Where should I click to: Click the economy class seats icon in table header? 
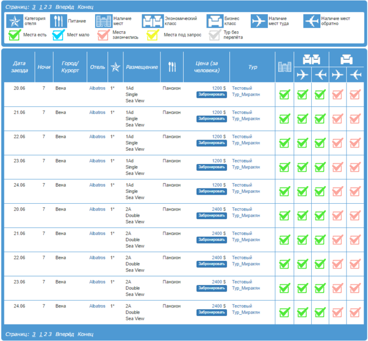[311, 59]
